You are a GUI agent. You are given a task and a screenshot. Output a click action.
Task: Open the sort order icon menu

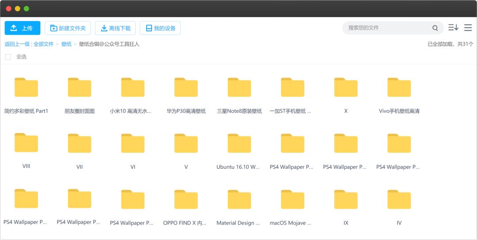[x=453, y=28]
